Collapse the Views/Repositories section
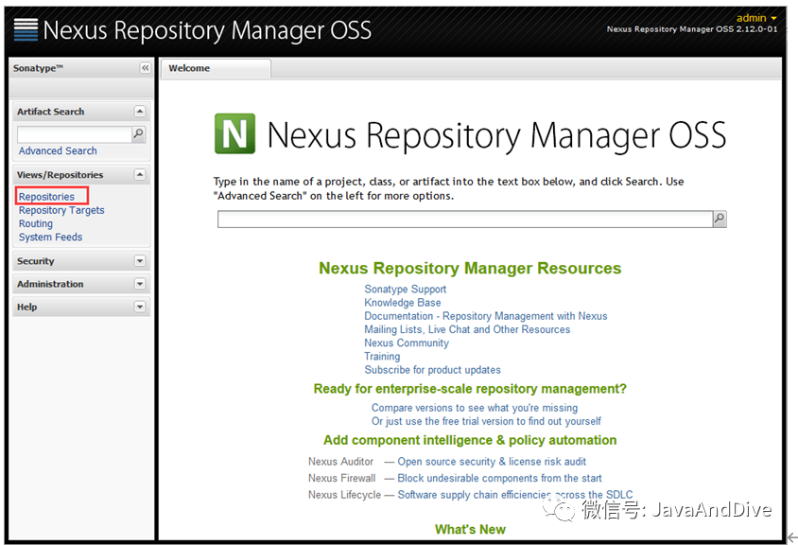The width and height of the screenshot is (798, 545). click(140, 175)
